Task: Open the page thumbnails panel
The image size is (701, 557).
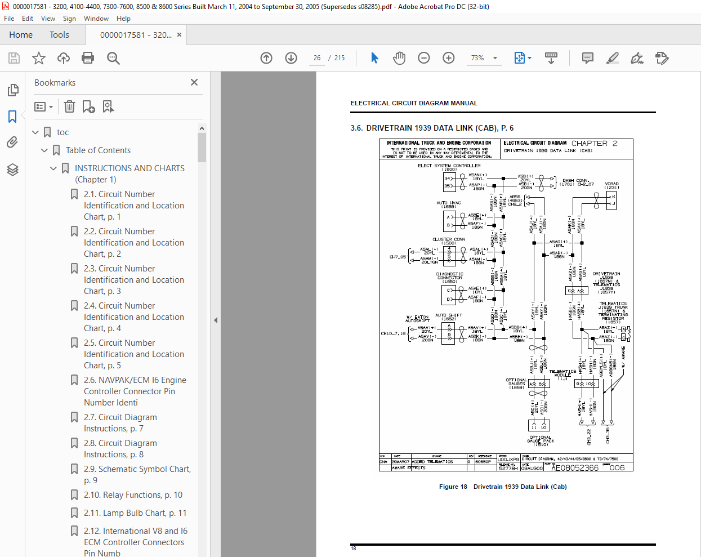Action: point(12,90)
